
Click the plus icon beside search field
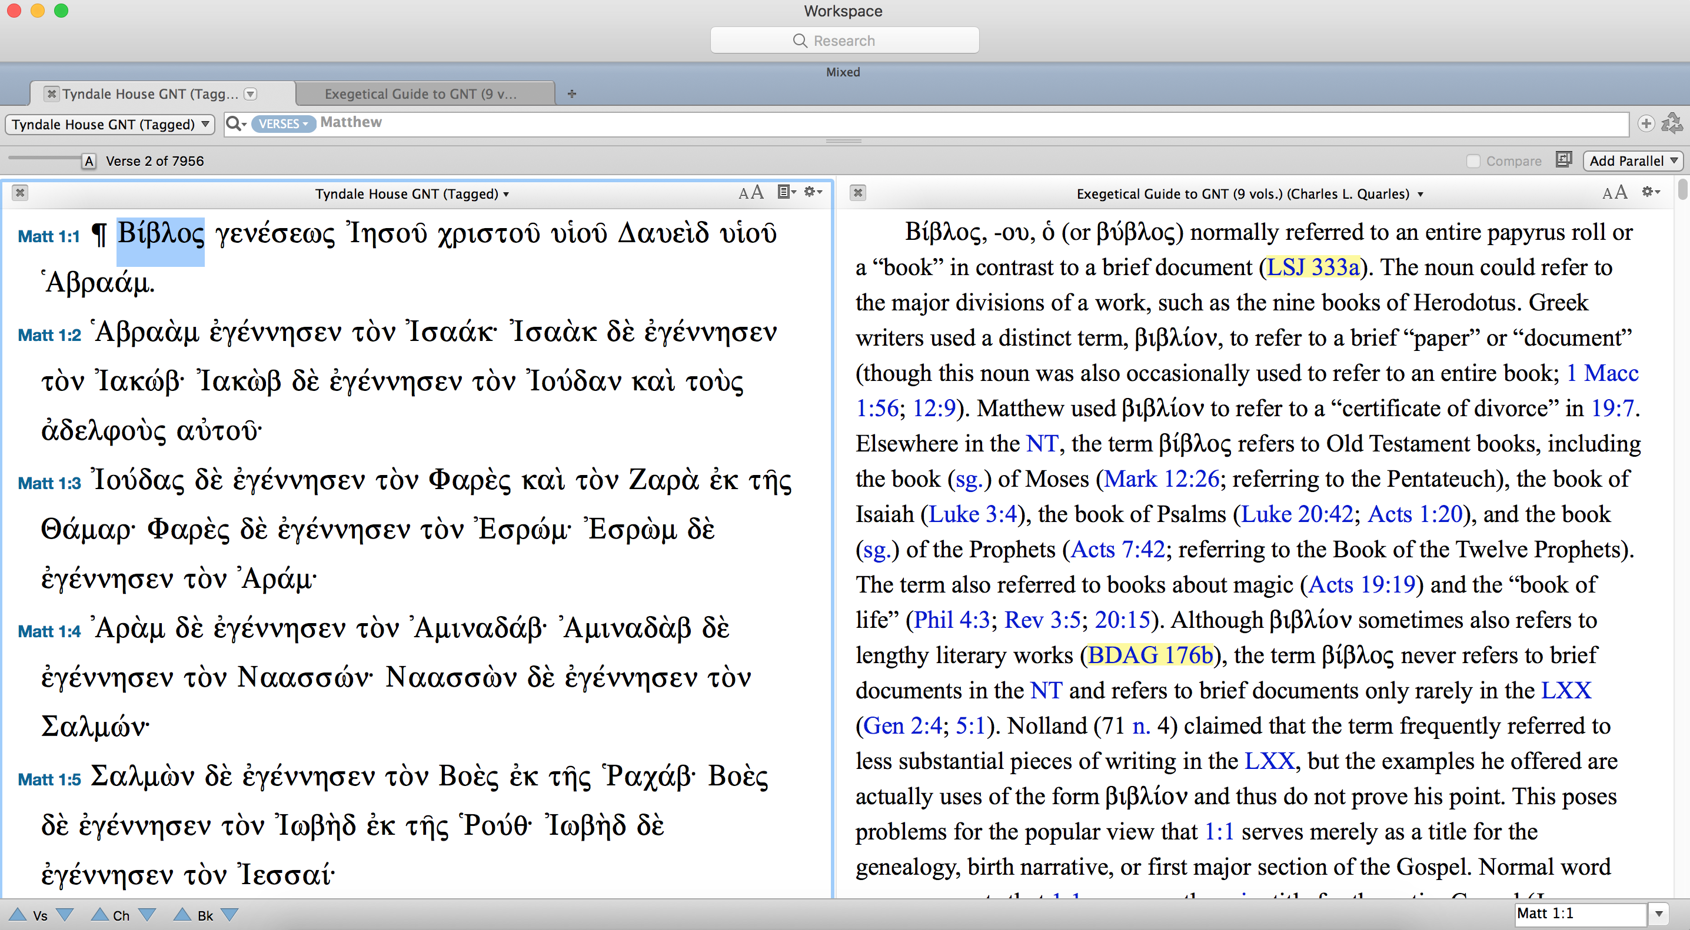point(1645,123)
